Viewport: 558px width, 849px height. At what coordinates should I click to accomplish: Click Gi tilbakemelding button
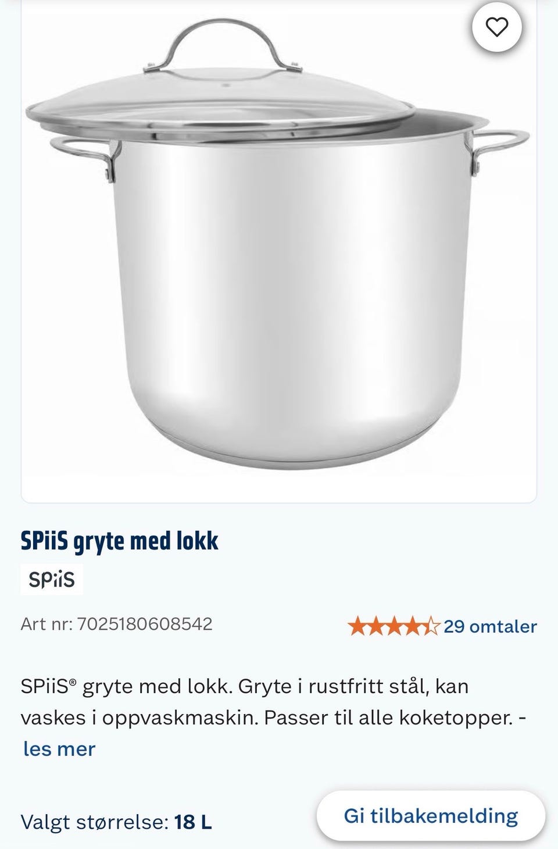431,815
